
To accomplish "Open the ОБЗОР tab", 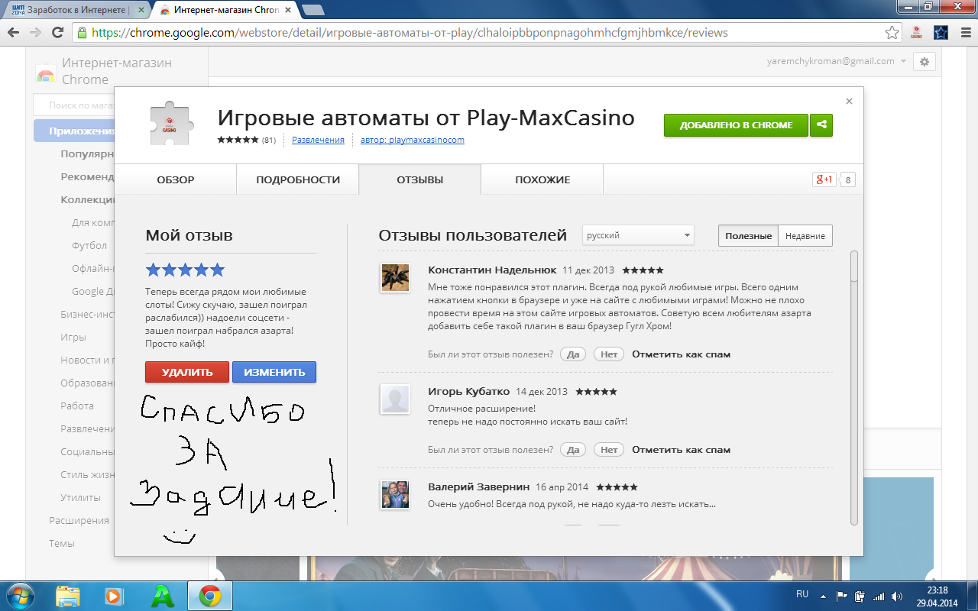I will coord(176,180).
